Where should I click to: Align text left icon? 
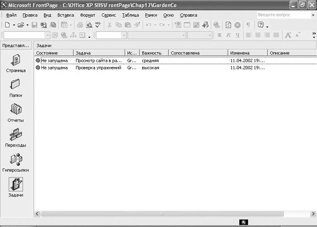coord(248,35)
